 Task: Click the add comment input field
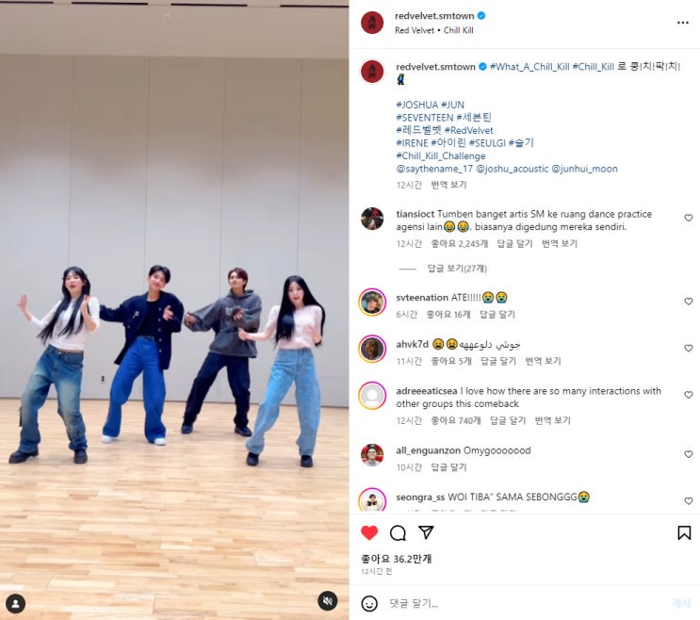click(527, 603)
